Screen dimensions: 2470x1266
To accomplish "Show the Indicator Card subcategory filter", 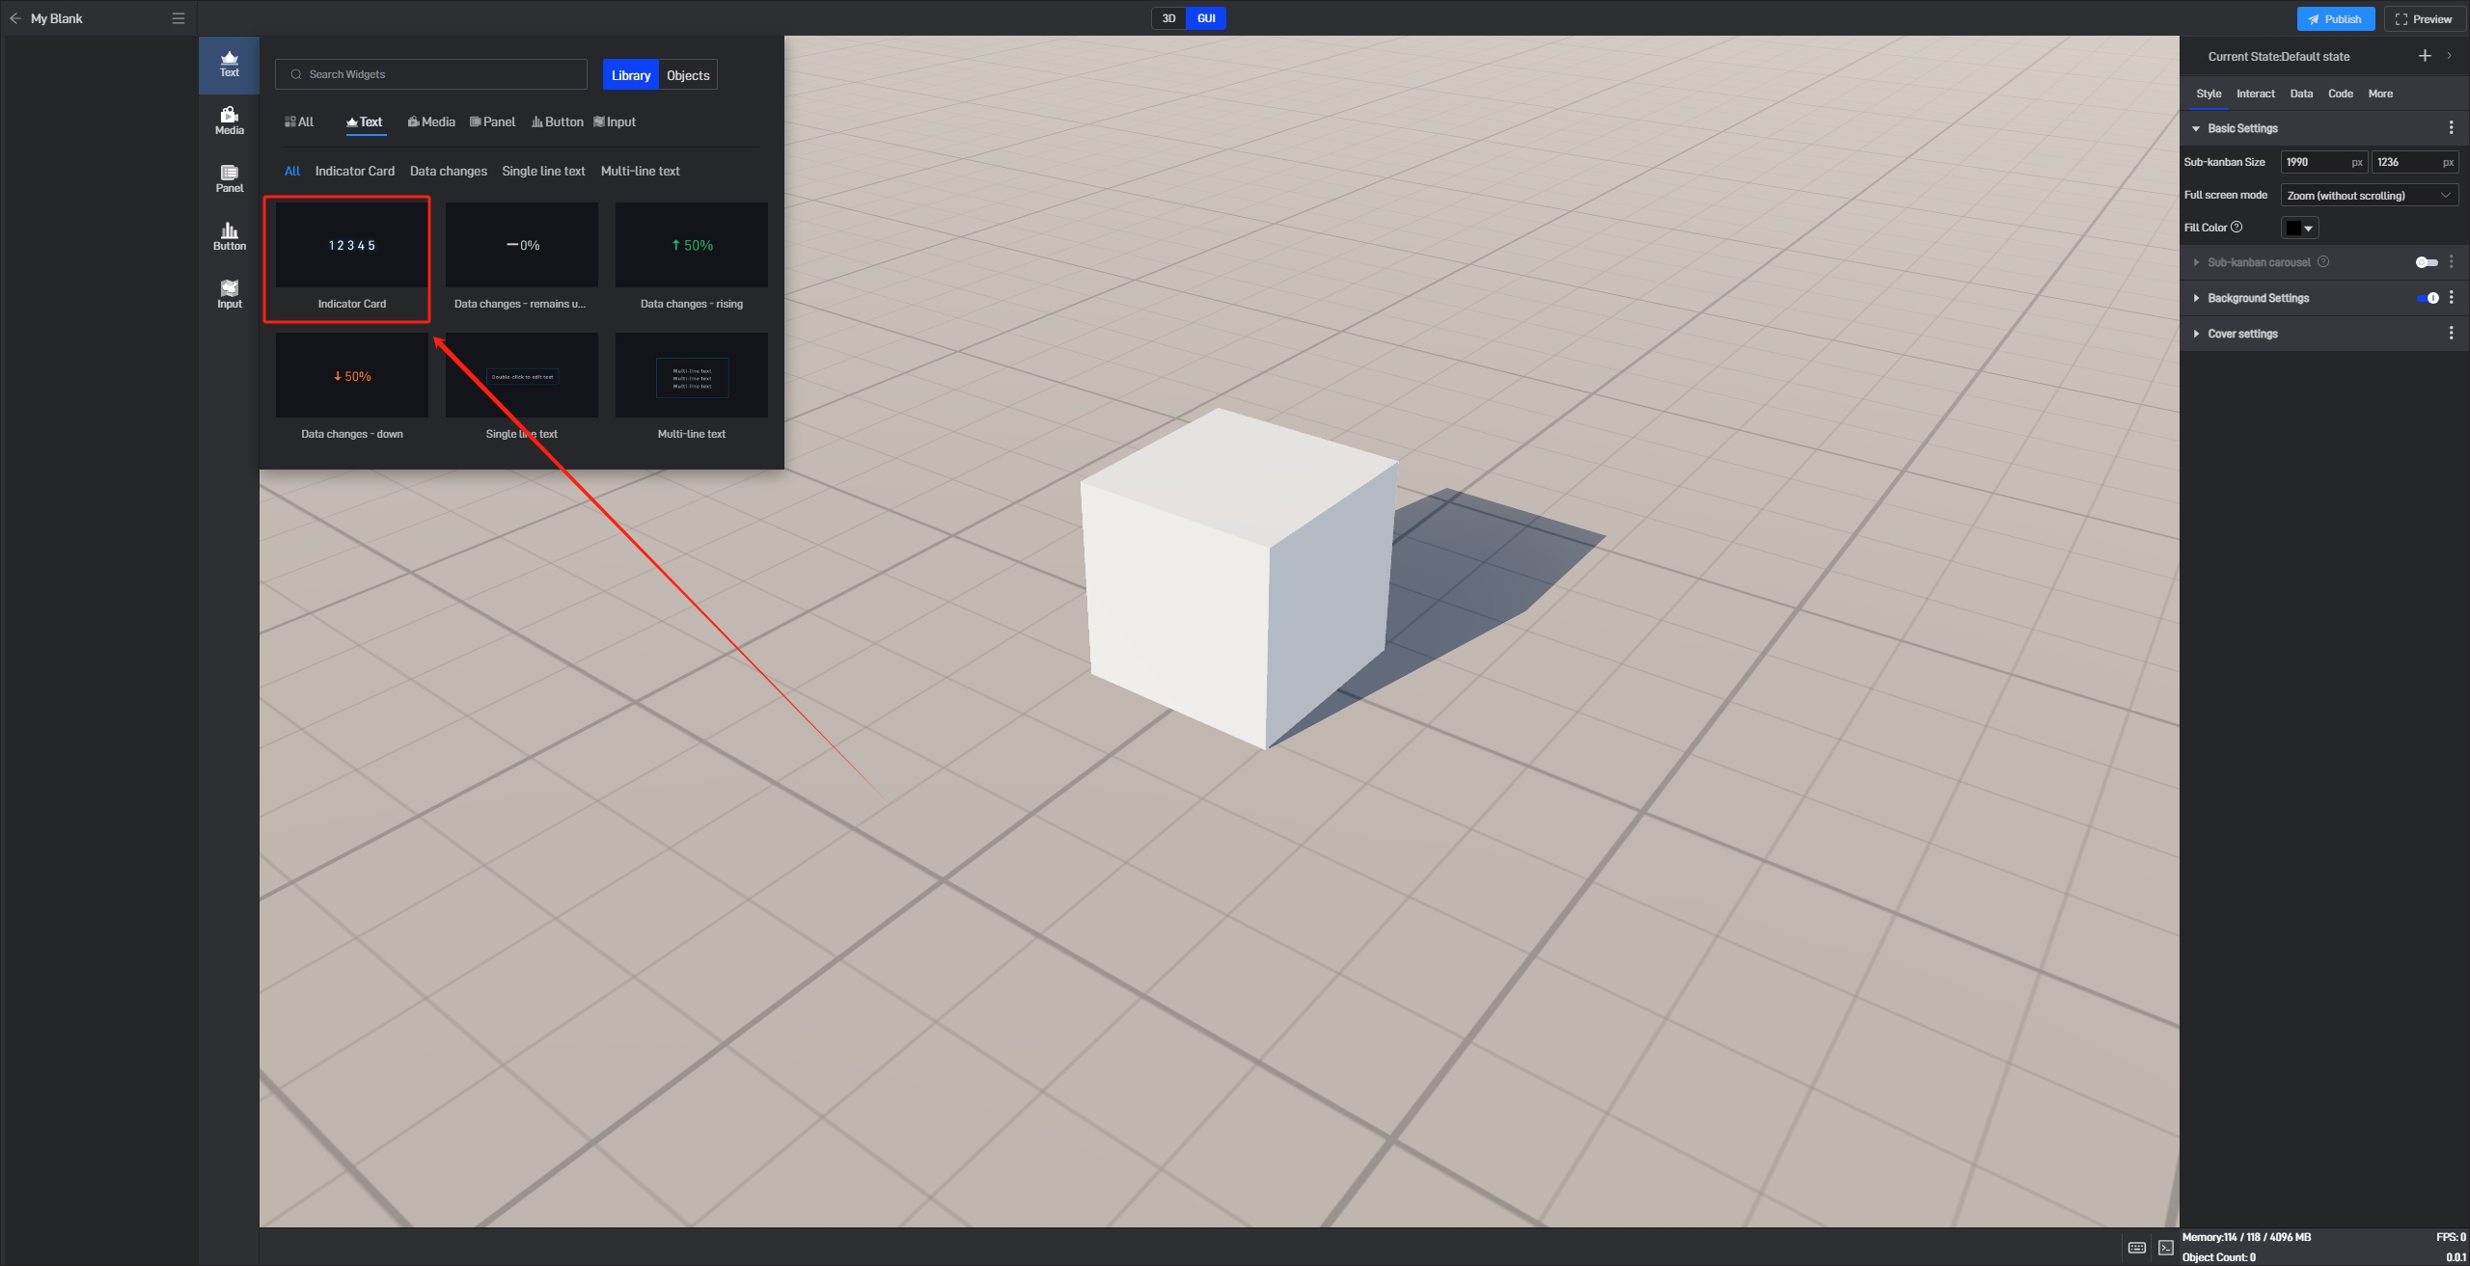I will [355, 172].
